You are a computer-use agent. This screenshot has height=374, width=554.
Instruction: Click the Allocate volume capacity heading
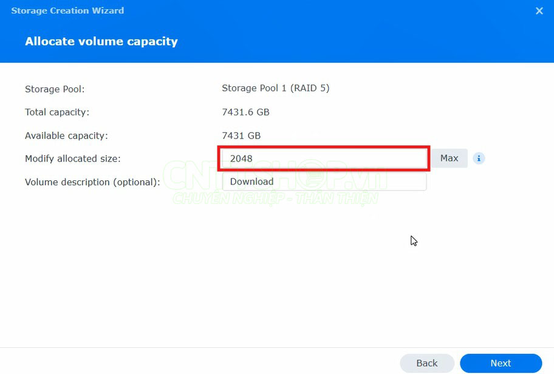pos(101,41)
